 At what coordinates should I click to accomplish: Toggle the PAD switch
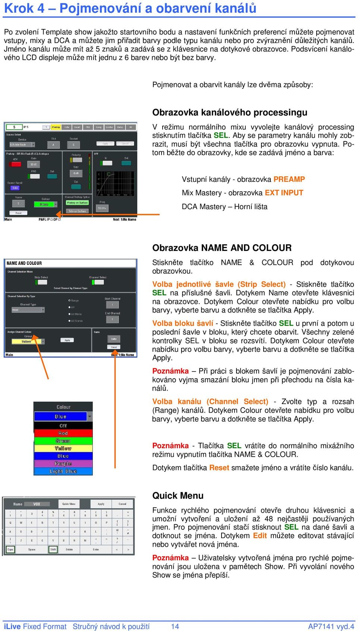pyautogui.click(x=34, y=176)
